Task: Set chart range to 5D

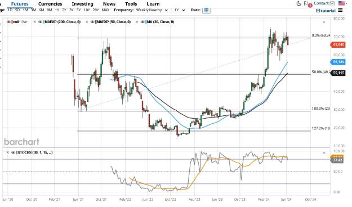Action: point(17,10)
